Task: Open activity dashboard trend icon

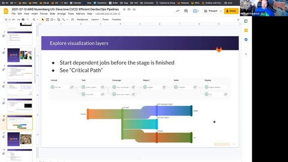Action: coord(177,11)
